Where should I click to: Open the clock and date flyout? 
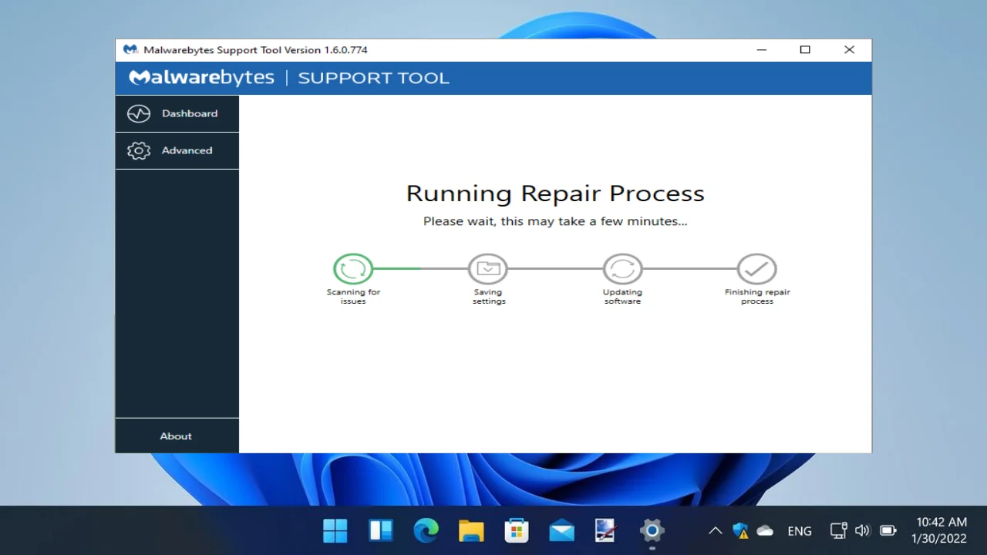coord(941,530)
